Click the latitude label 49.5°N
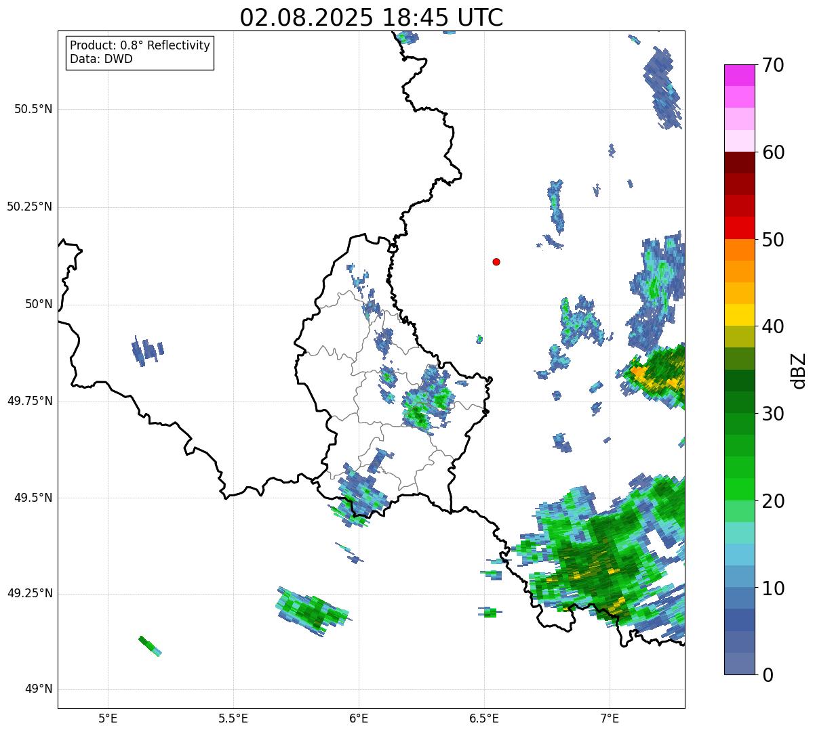The height and width of the screenshot is (732, 815). click(x=33, y=498)
